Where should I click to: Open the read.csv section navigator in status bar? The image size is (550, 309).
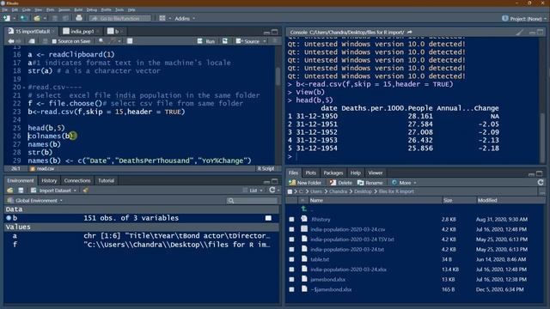pos(42,168)
